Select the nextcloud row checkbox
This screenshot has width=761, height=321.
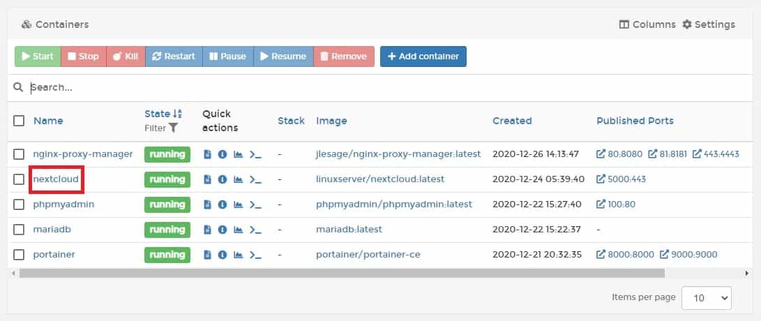(x=18, y=179)
